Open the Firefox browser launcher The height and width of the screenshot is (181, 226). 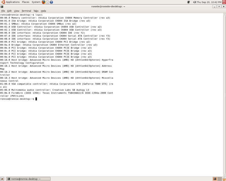click(x=44, y=2)
